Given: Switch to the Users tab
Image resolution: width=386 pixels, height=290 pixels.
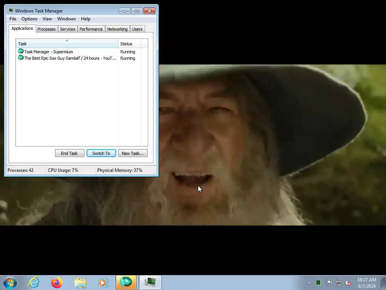Looking at the screenshot, I should point(137,29).
